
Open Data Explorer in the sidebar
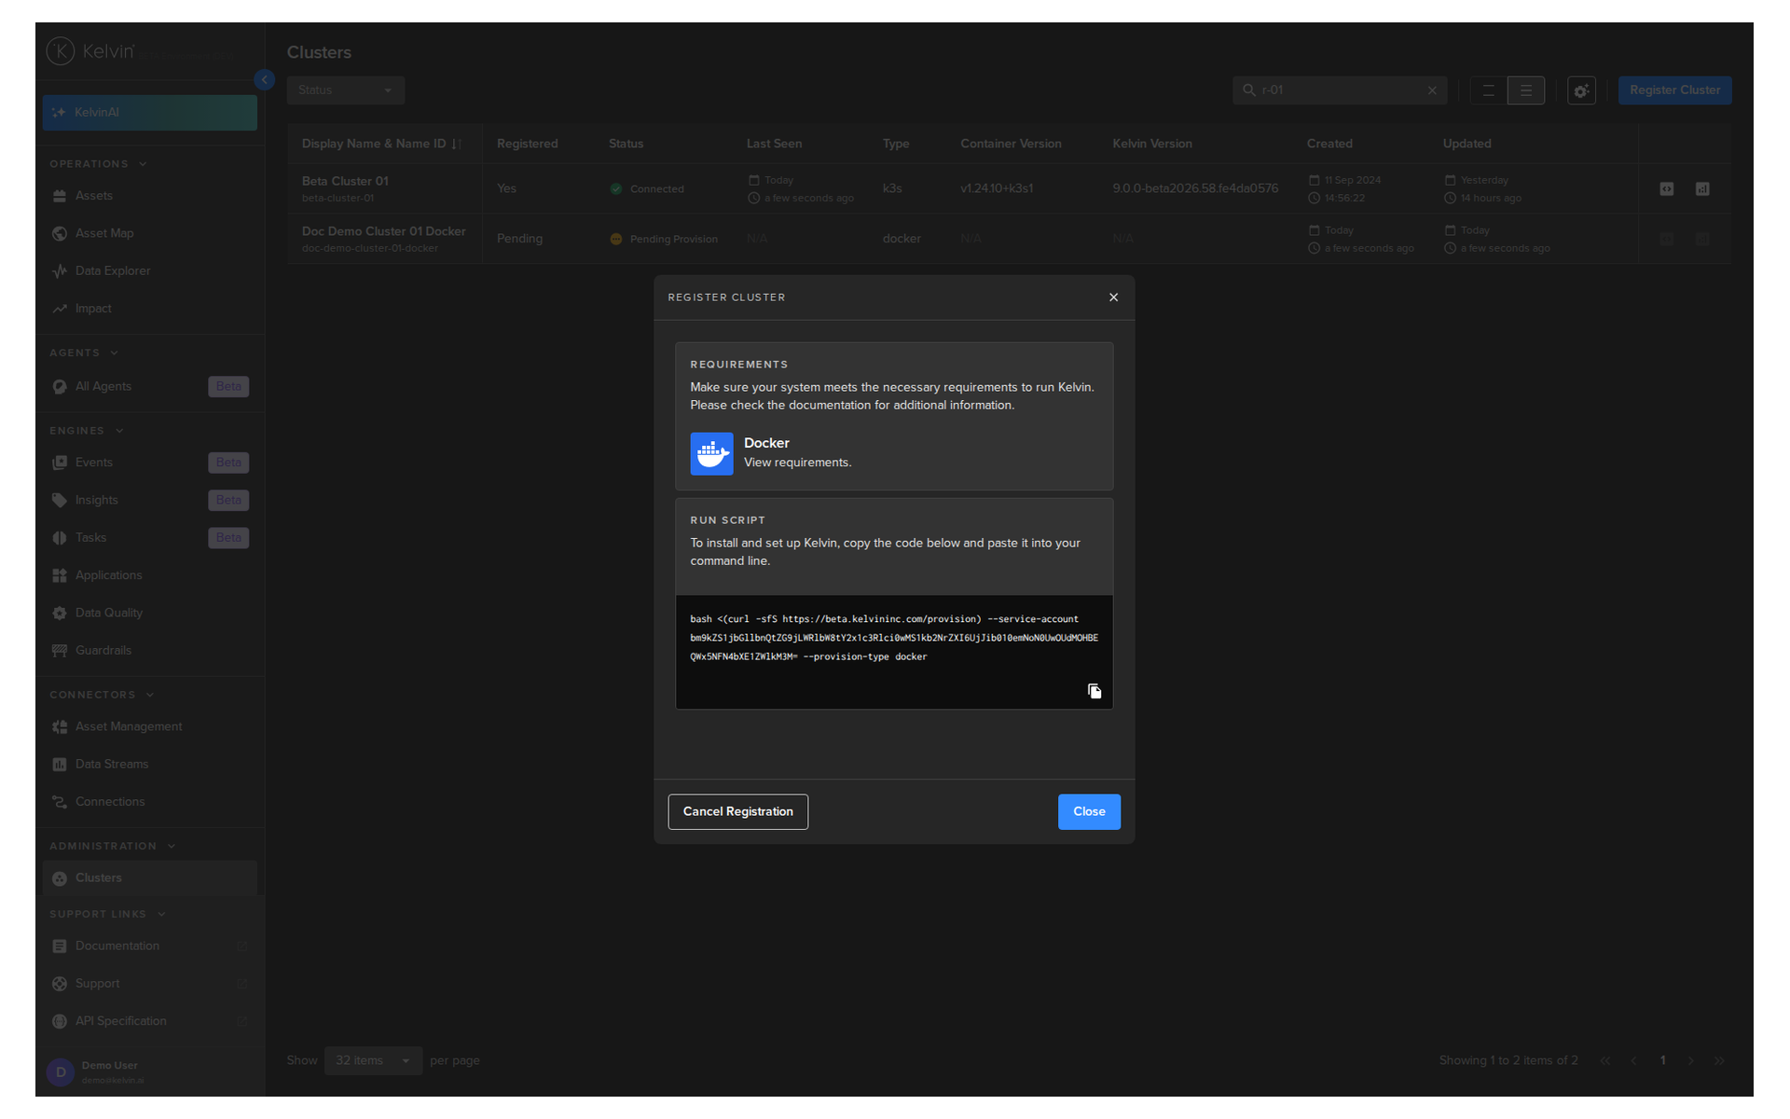pos(149,271)
